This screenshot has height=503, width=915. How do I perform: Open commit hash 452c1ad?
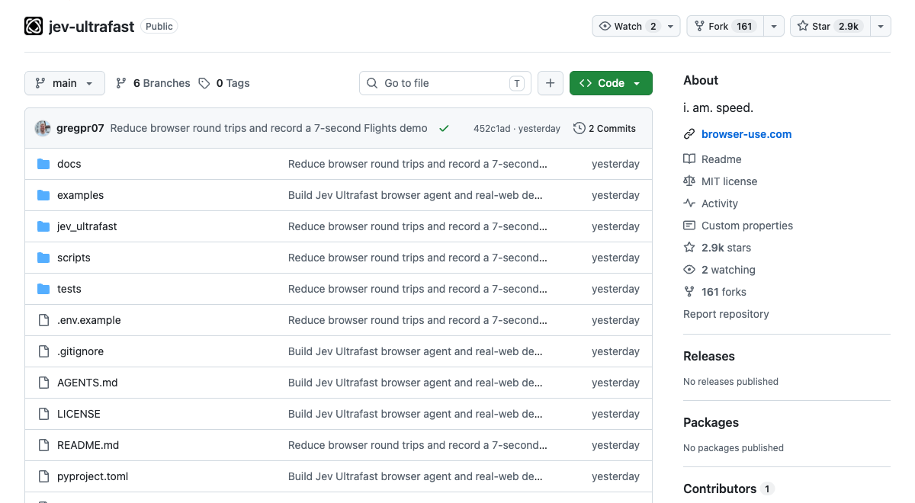point(493,129)
